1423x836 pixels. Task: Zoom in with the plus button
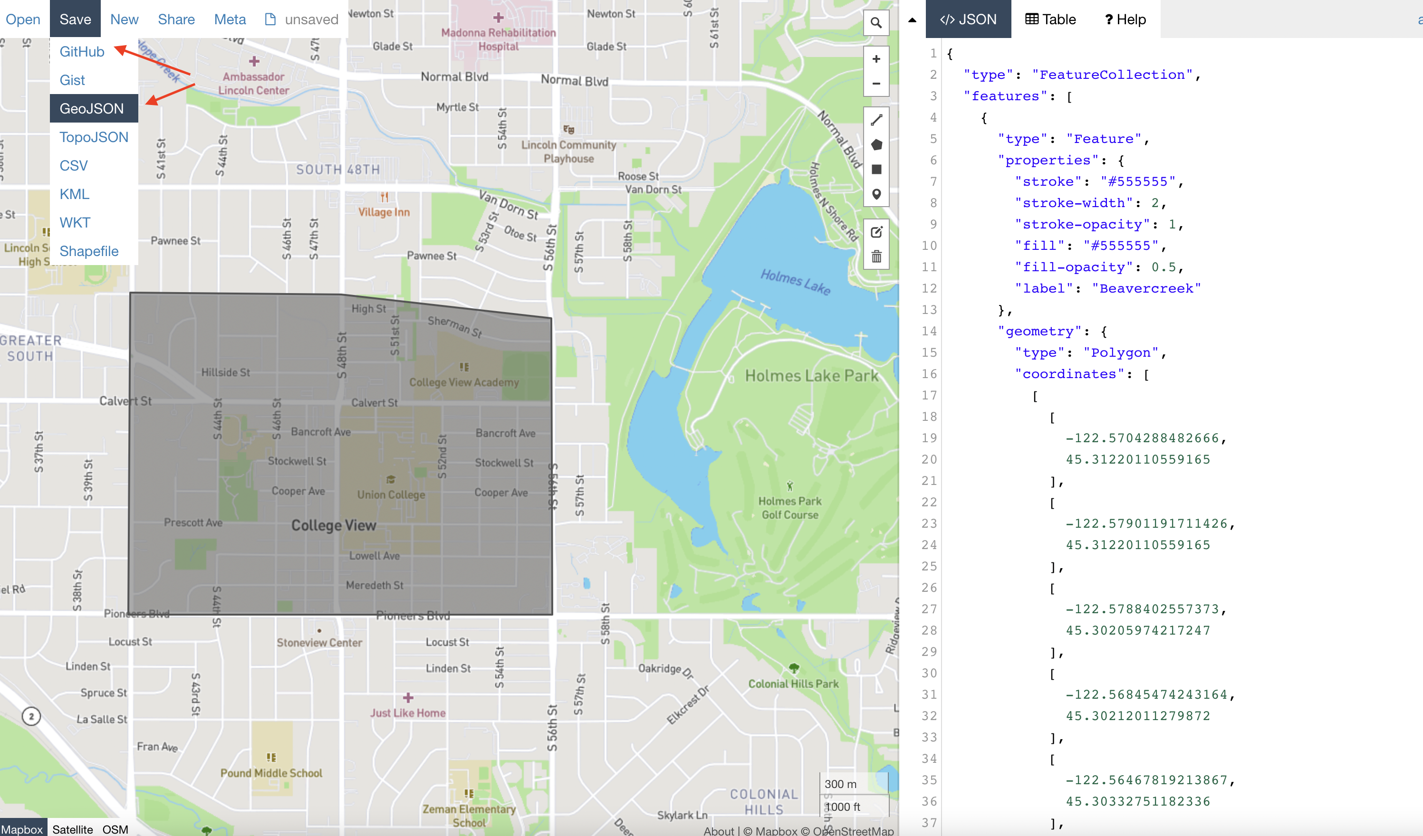pos(876,59)
